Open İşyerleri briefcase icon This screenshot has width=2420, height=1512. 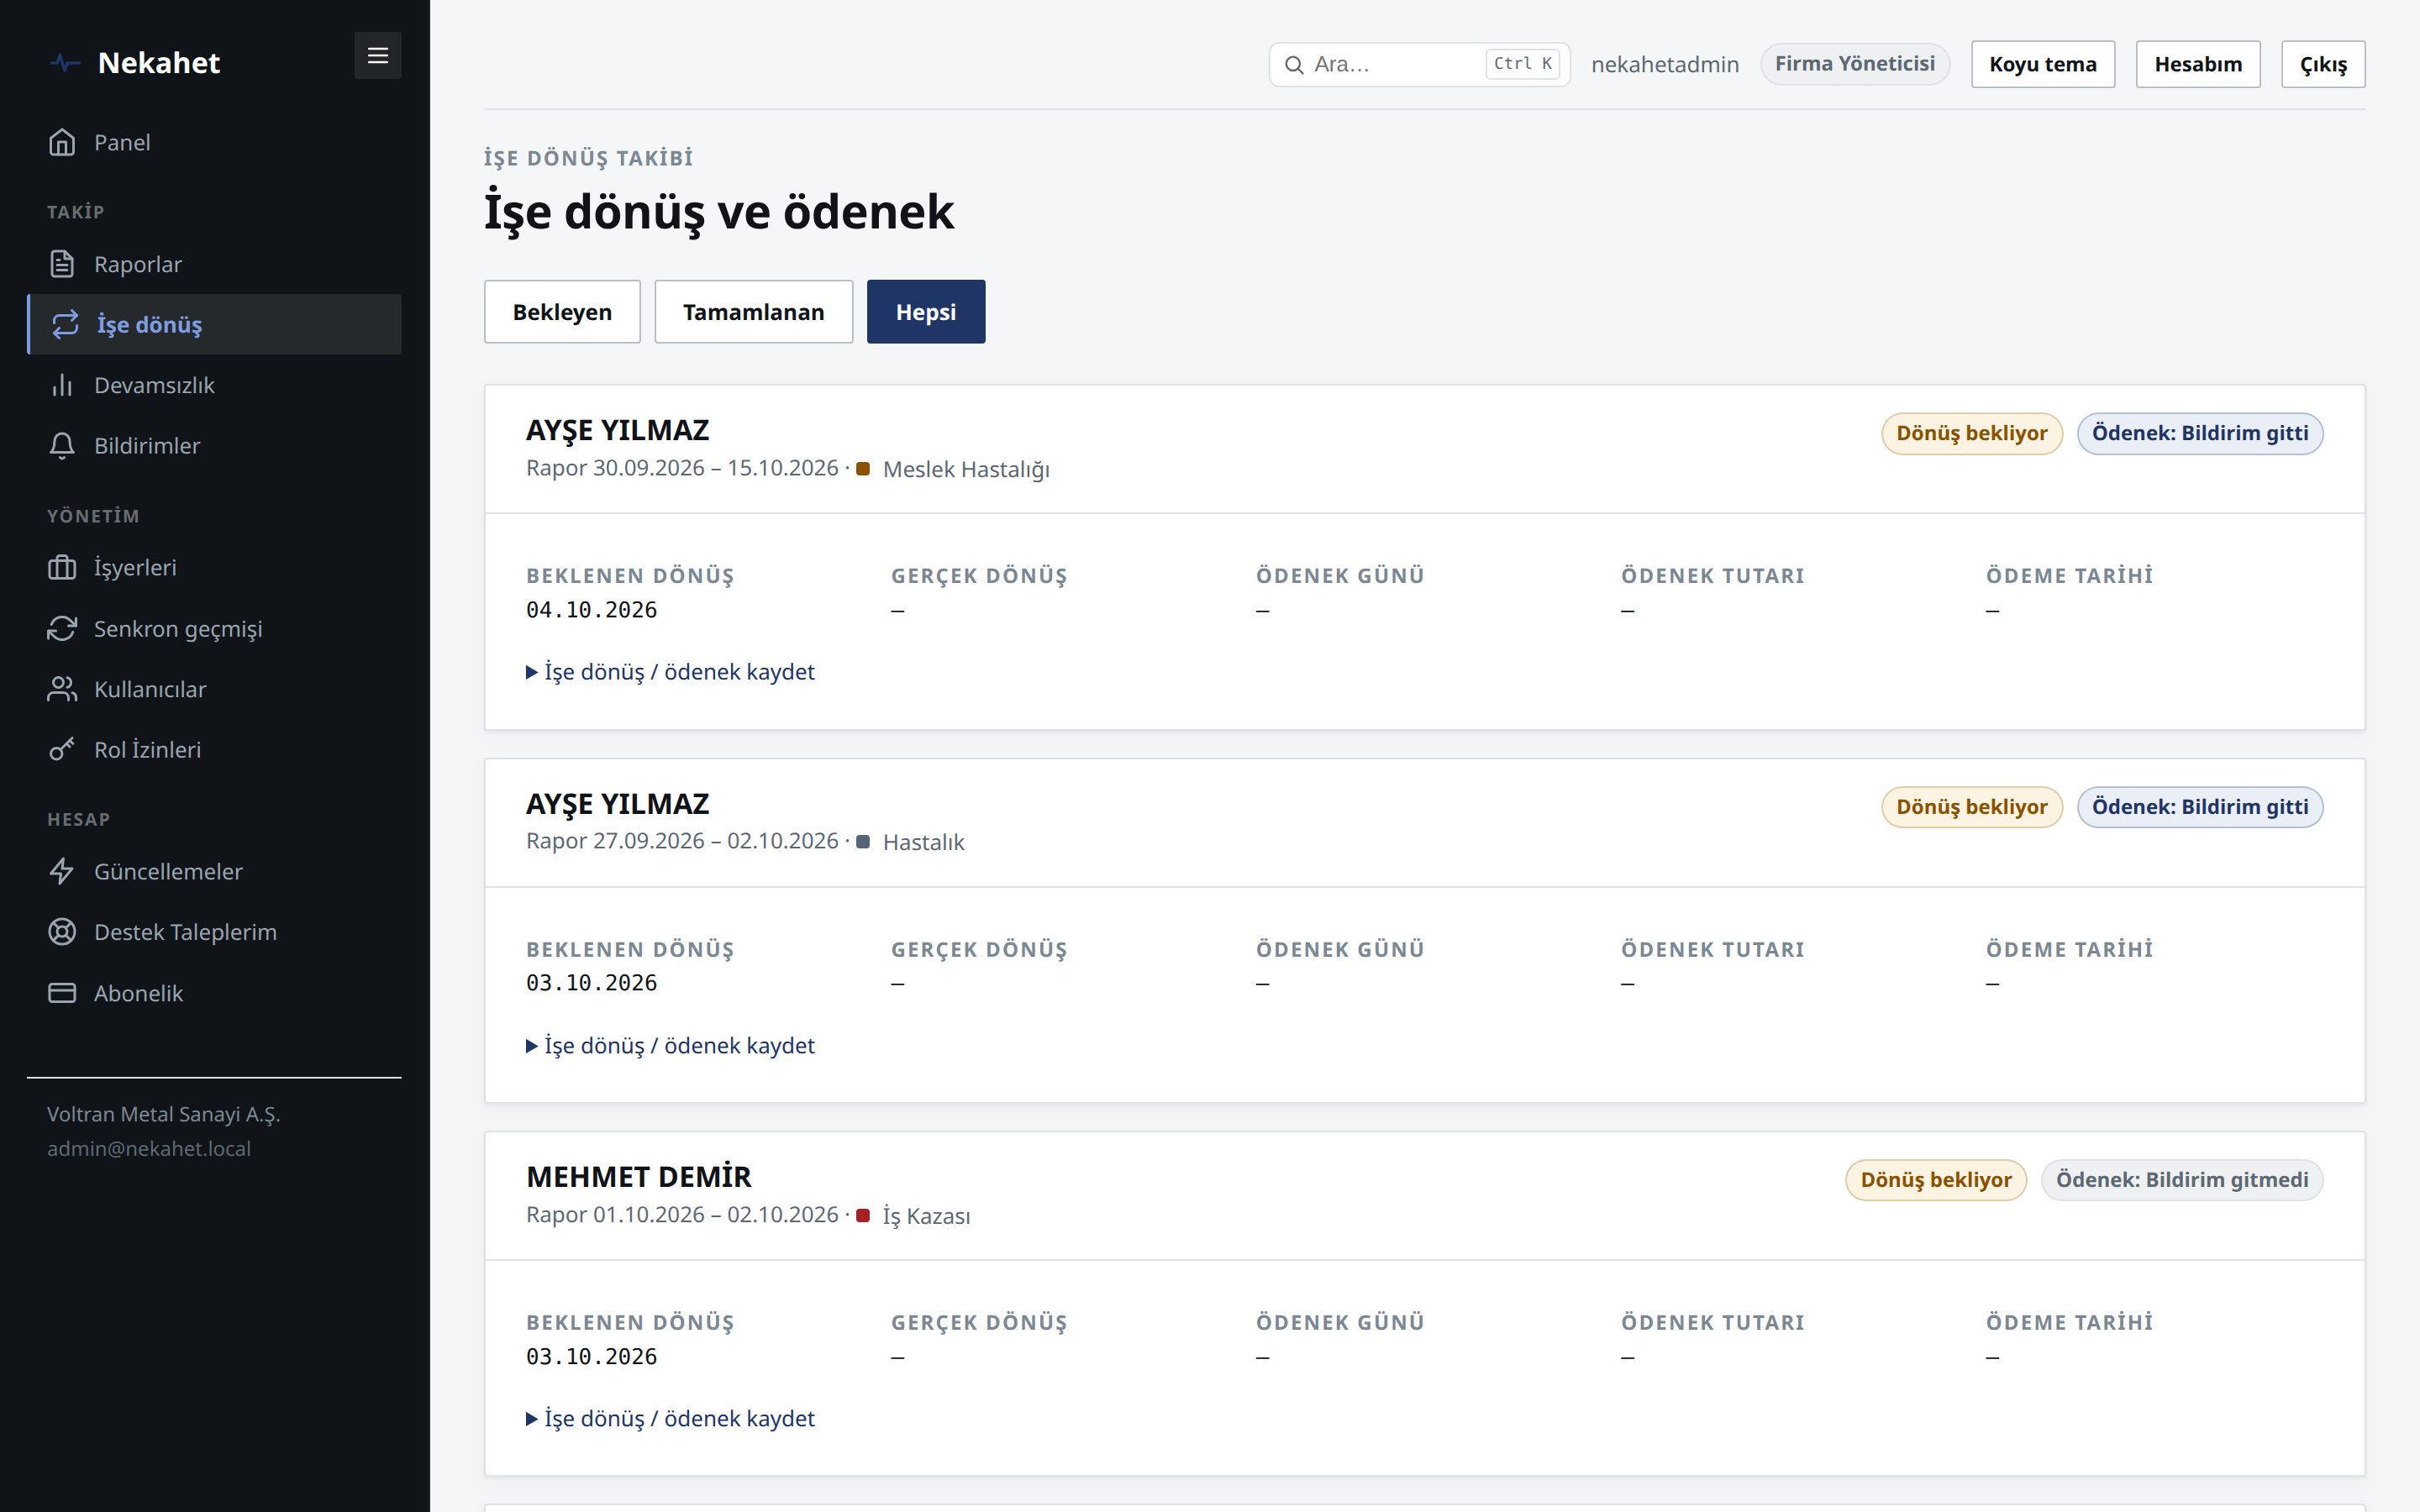tap(62, 567)
